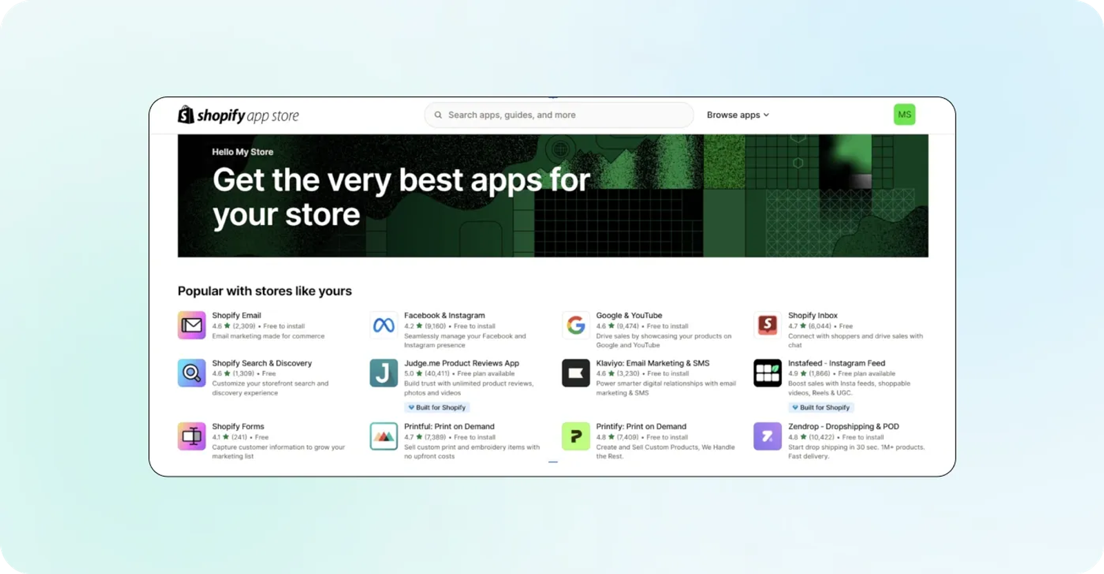Image resolution: width=1104 pixels, height=574 pixels.
Task: Click the Printful mountain icon
Action: pyautogui.click(x=384, y=437)
